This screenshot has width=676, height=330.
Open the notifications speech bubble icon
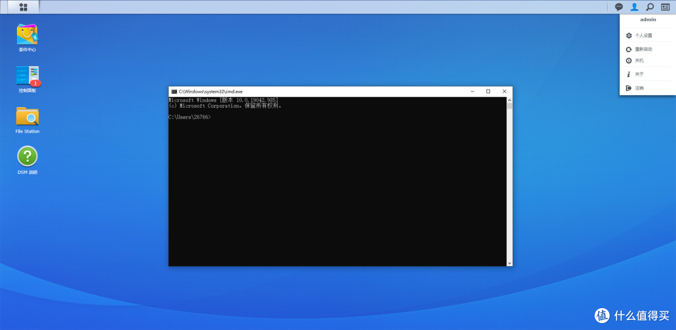[619, 7]
